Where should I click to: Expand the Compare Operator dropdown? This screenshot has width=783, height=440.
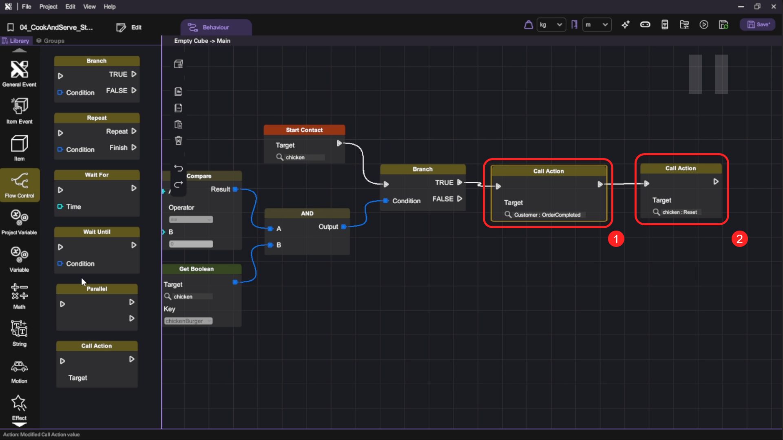point(191,220)
